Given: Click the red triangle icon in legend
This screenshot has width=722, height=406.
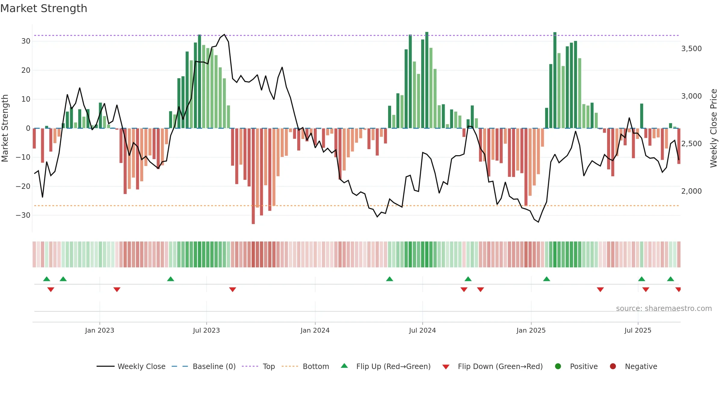Looking at the screenshot, I should pyautogui.click(x=446, y=367).
